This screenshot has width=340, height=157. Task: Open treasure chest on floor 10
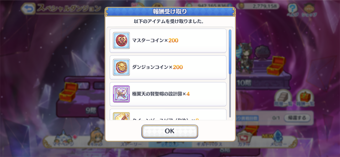(x=276, y=65)
